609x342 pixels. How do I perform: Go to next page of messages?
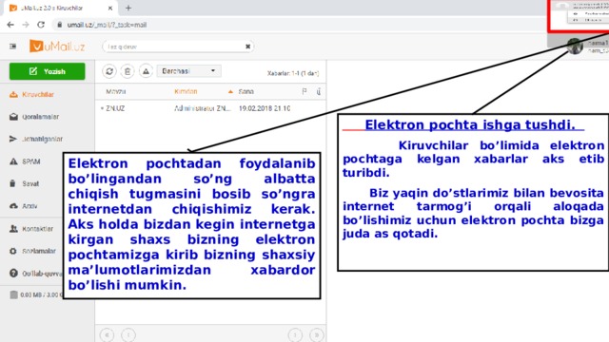(295, 335)
